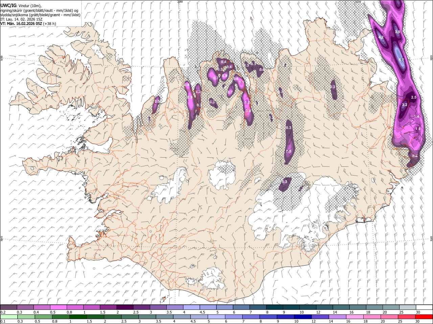Click the pale green lower swatch between 0.1 and 0.3
Image resolution: width=433 pixels, height=324 pixels.
(9, 317)
